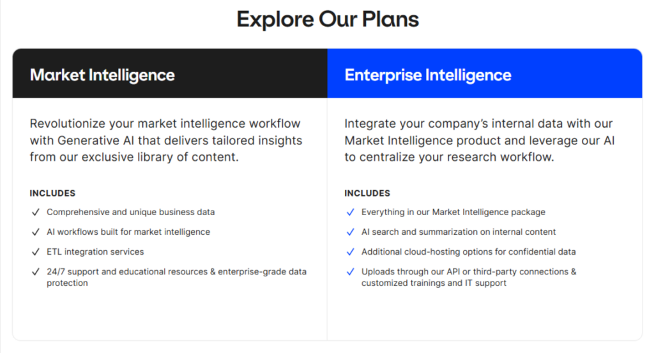Viewport: 654px width, 353px height.
Task: Click 'Additional cloud-hosting options for confidential data'
Action: coord(469,252)
